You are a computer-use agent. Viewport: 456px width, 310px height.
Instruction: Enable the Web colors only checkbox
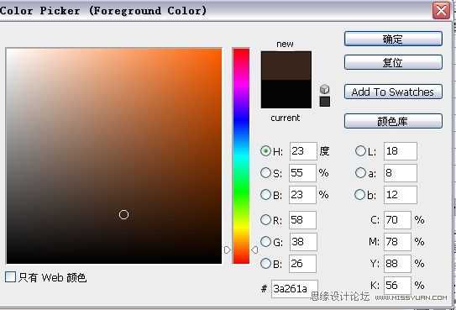click(10, 277)
